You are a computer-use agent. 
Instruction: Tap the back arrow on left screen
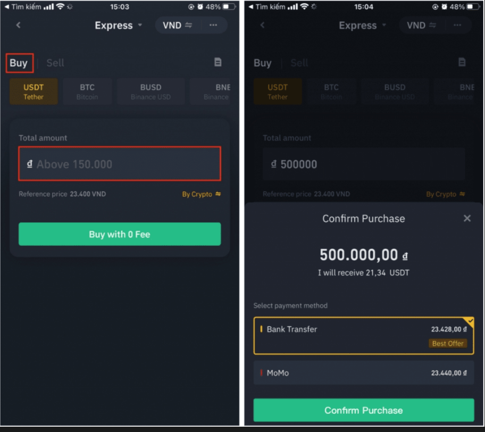(19, 25)
